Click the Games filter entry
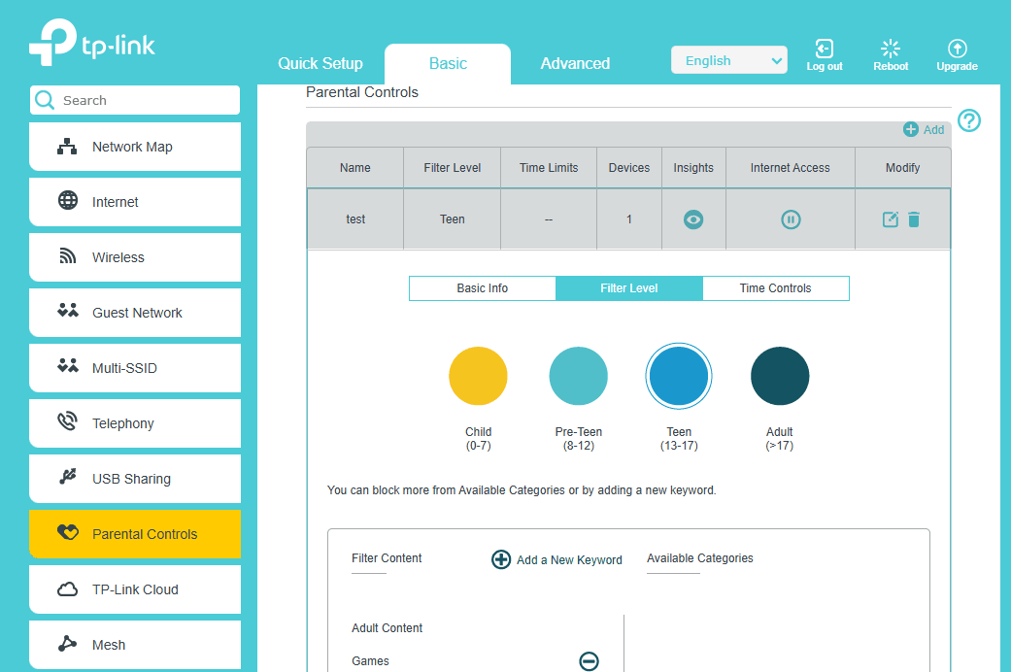The width and height of the screenshot is (1011, 672). click(x=370, y=661)
